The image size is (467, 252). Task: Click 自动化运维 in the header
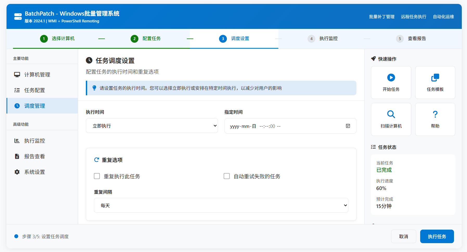tap(444, 17)
